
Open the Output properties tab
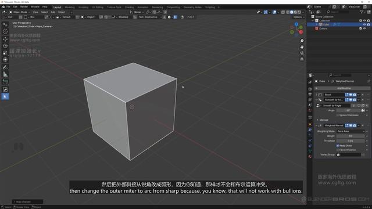pos(310,94)
